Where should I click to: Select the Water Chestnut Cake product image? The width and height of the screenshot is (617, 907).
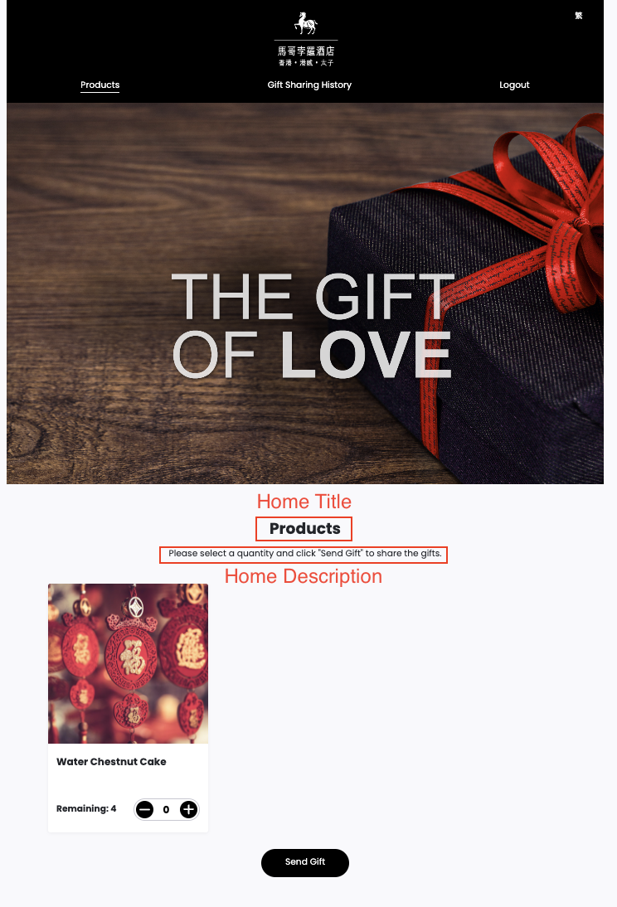(x=128, y=663)
